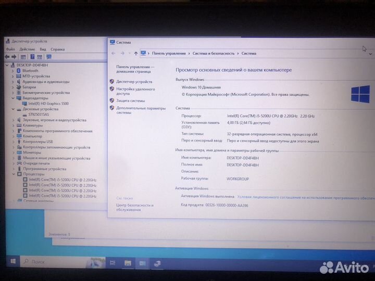The width and height of the screenshot is (375, 281).
Task: Open the Справка menu
Action: [x=58, y=49]
